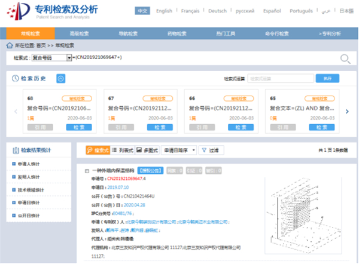The image size is (359, 264).
Task: Click application date 2019.07.10
Action: [118, 188]
